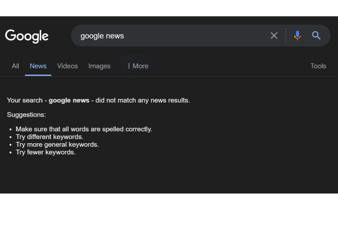This screenshot has width=338, height=225.
Task: Click the 'Try fewer keywords' suggestion
Action: pos(46,152)
